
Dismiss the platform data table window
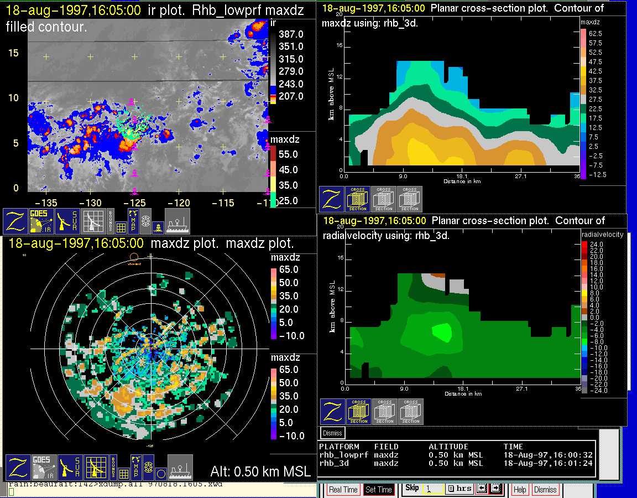pyautogui.click(x=333, y=433)
